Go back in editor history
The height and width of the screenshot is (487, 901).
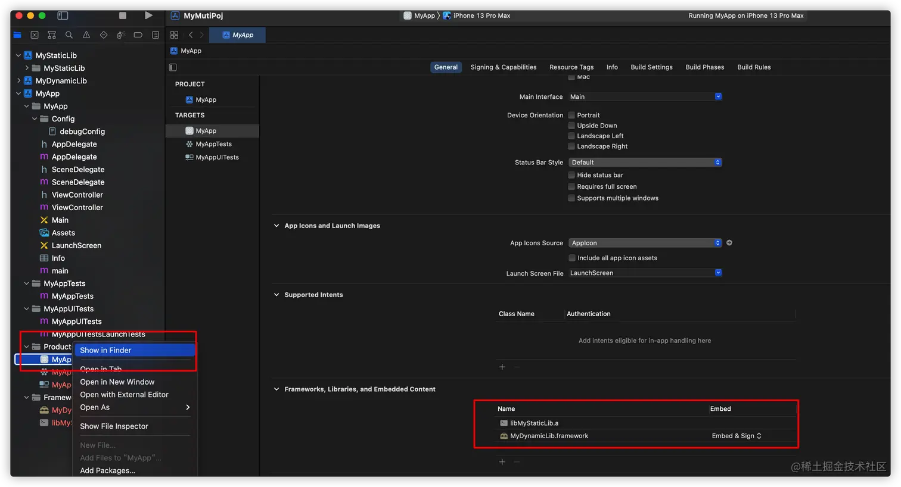pyautogui.click(x=191, y=35)
